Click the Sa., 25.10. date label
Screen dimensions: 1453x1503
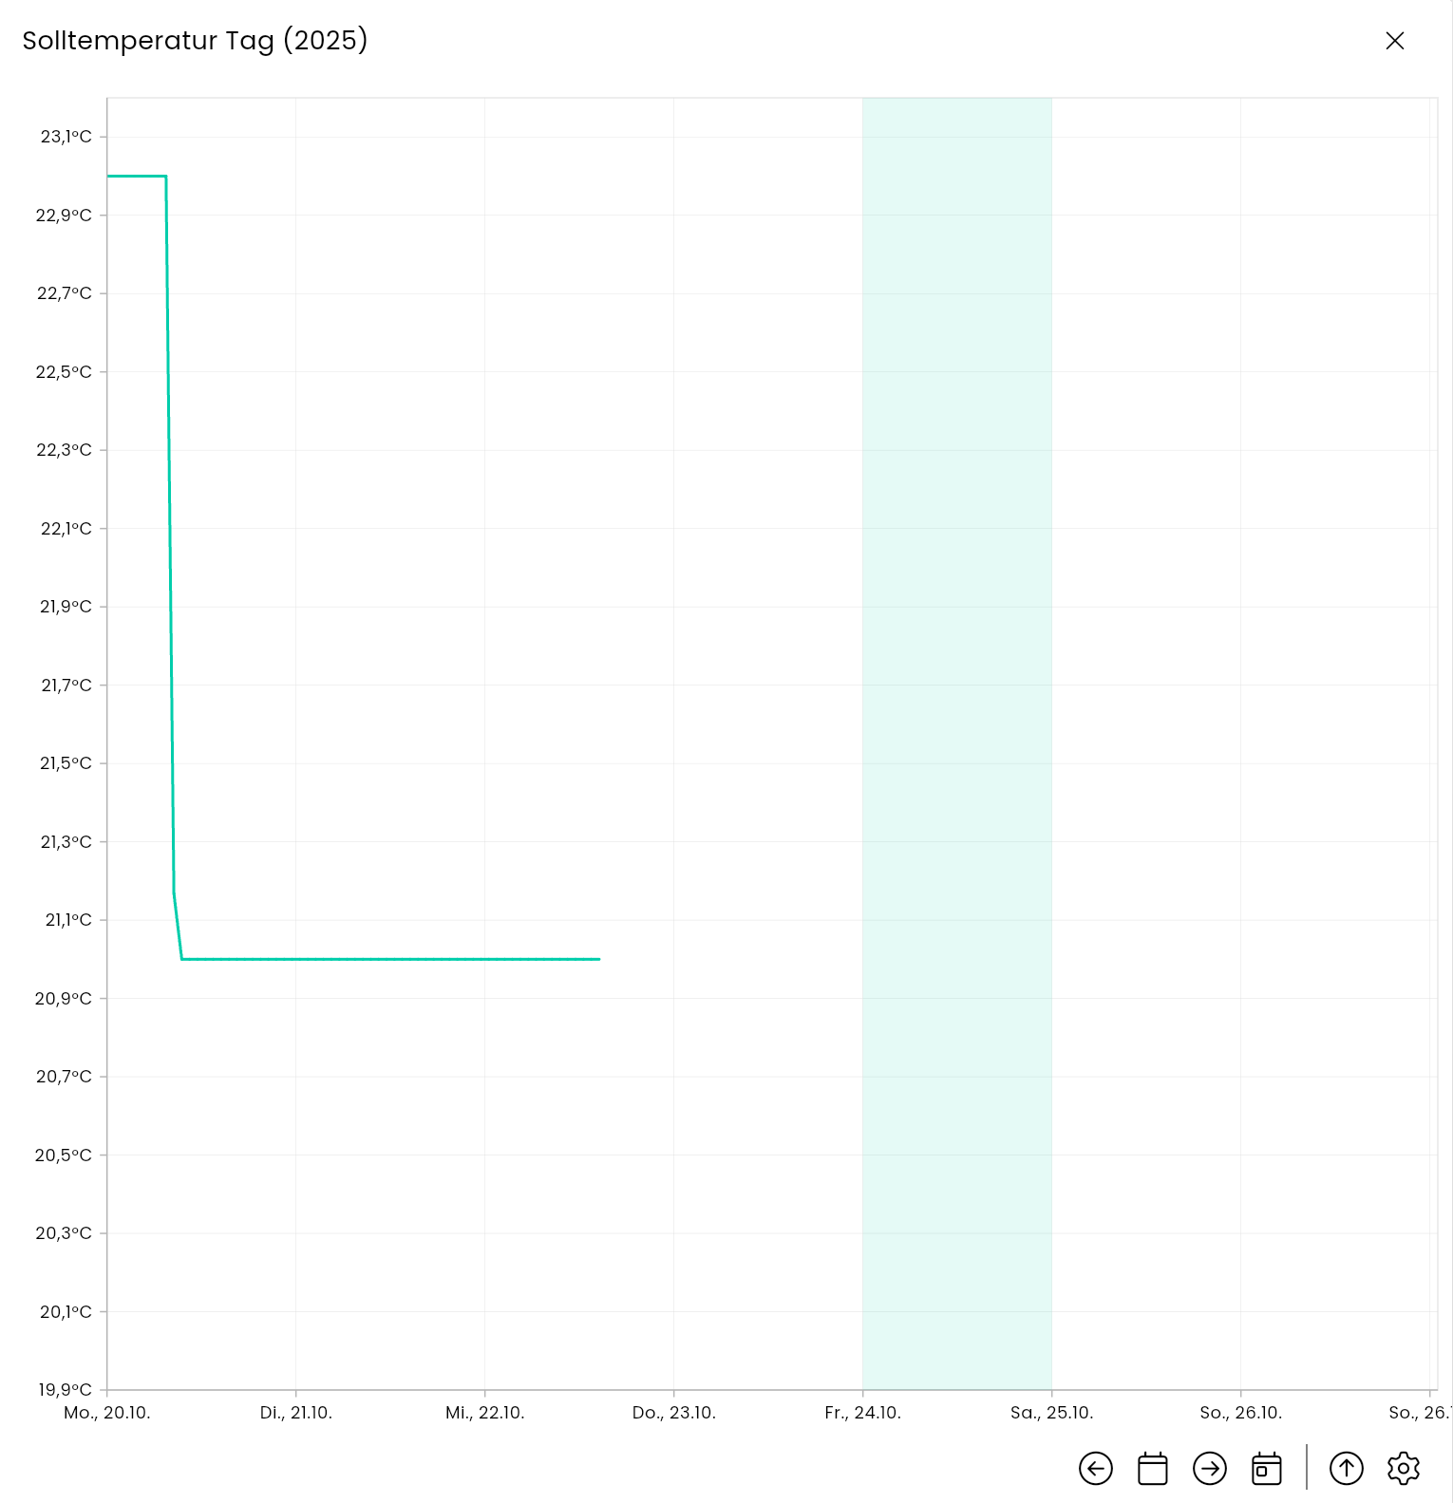click(1052, 1413)
